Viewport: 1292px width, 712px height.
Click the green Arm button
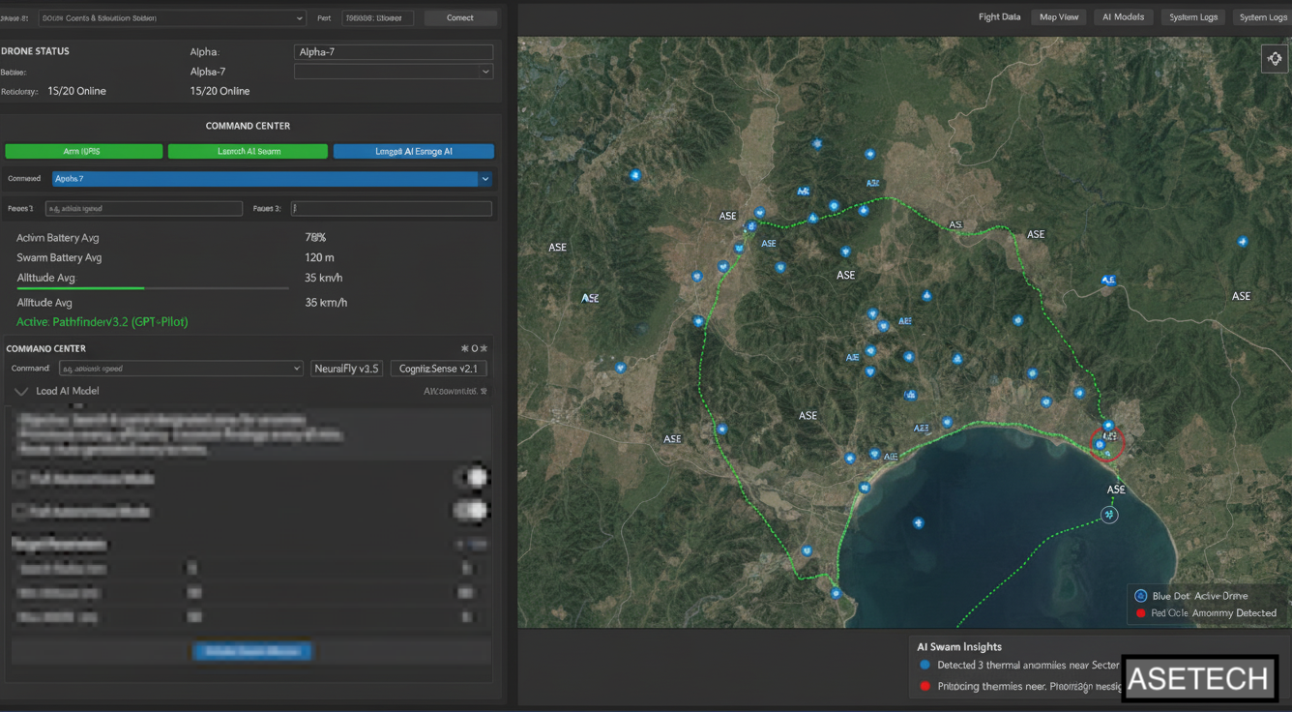click(x=84, y=152)
